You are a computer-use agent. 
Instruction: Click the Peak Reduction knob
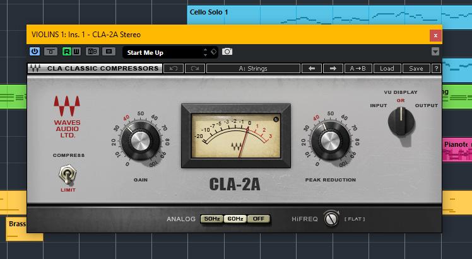330,141
